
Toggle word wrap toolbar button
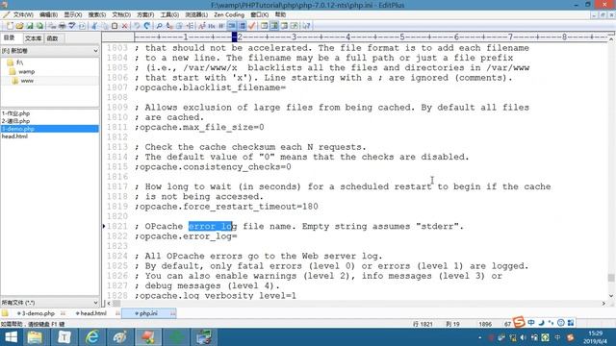(221, 26)
